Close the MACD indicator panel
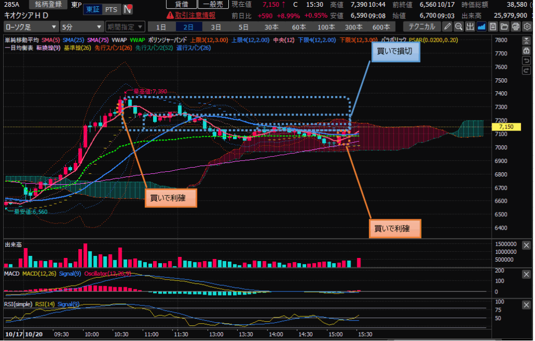This screenshot has width=535, height=341. click(x=526, y=274)
